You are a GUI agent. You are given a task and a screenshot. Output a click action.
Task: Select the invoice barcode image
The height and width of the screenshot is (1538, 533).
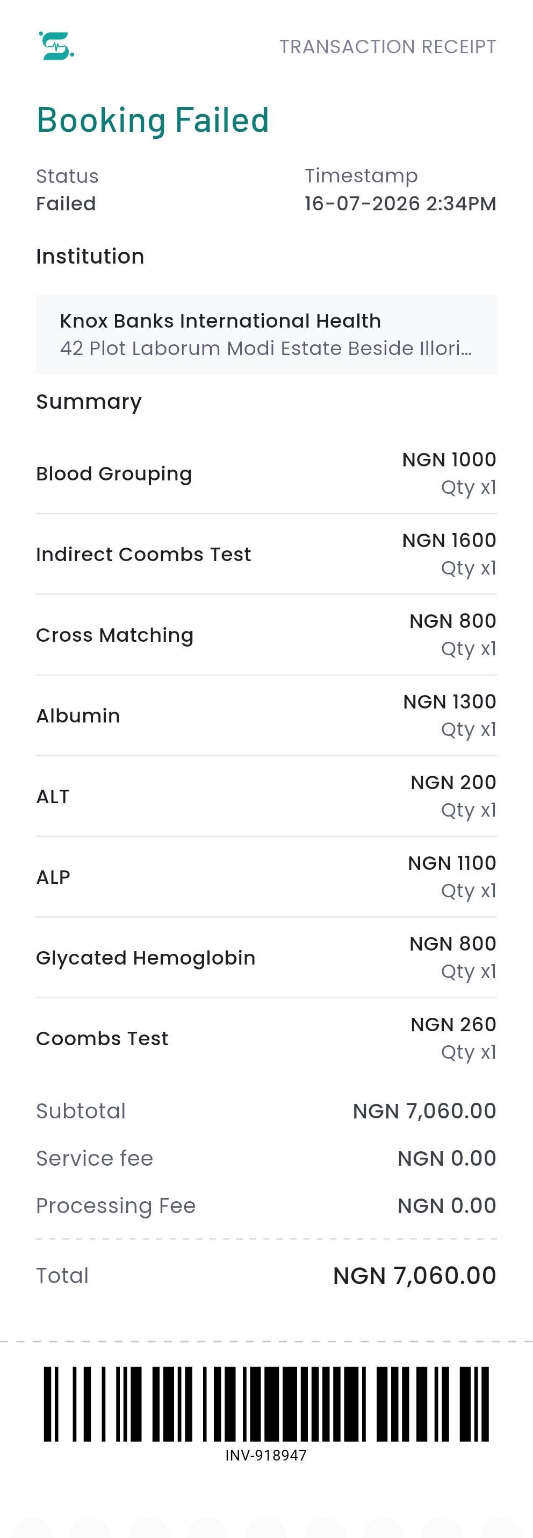(x=266, y=1404)
